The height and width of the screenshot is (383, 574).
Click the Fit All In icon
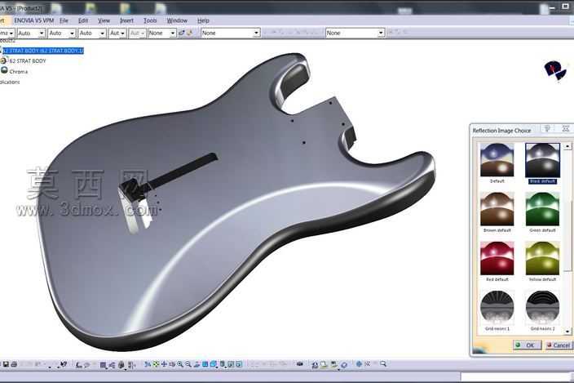click(156, 364)
